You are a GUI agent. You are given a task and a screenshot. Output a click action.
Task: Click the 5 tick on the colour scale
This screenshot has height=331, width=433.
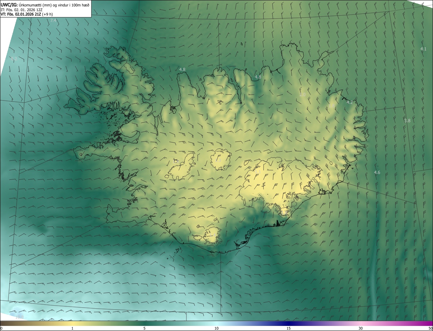click(x=144, y=328)
